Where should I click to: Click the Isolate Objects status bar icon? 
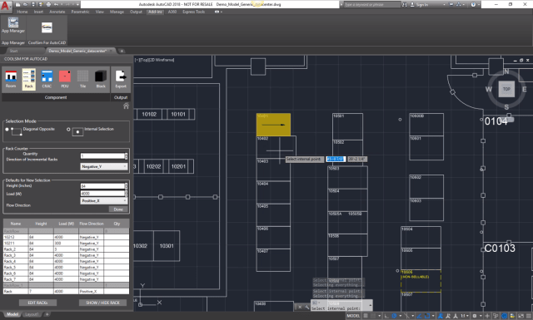pos(496,316)
